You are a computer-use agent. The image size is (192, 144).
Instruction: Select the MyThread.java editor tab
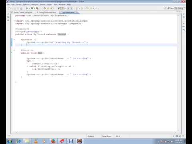(68, 12)
